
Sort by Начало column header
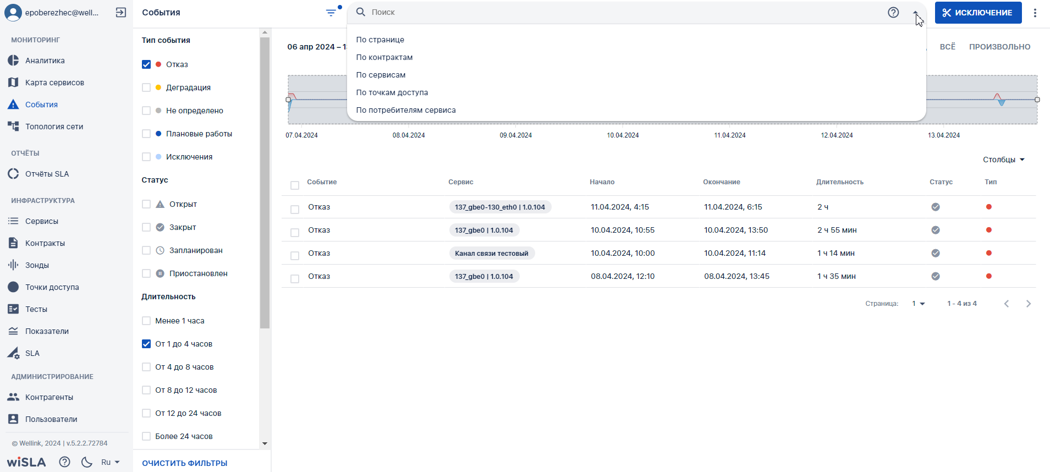[x=602, y=182]
